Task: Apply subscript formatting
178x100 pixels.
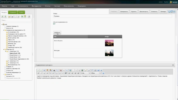Action: coord(50,73)
